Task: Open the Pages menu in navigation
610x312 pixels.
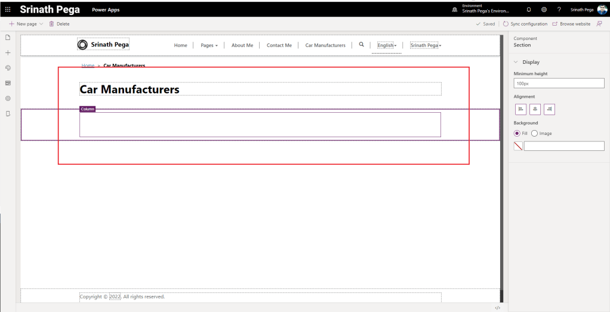Action: coord(209,45)
